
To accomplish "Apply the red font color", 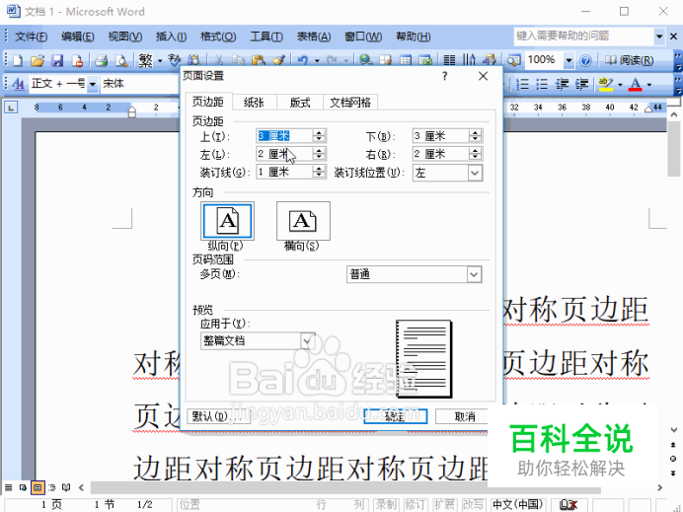I will coord(635,84).
